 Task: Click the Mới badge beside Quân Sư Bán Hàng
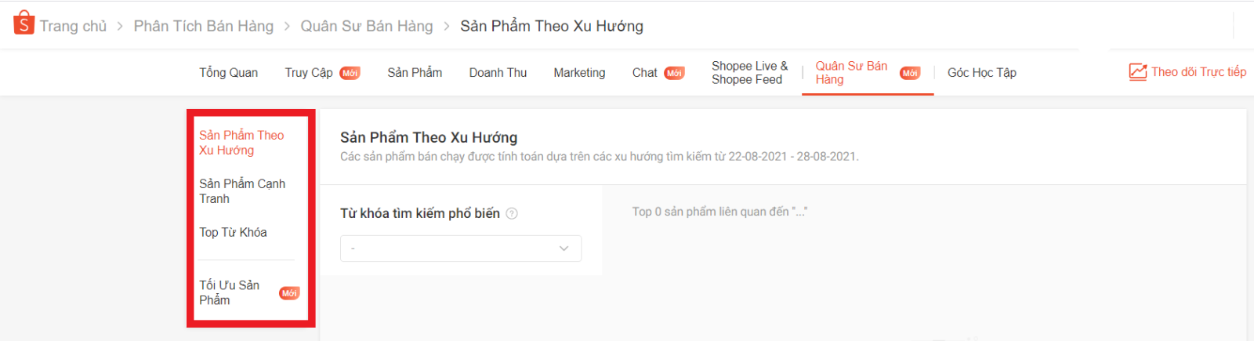point(910,73)
